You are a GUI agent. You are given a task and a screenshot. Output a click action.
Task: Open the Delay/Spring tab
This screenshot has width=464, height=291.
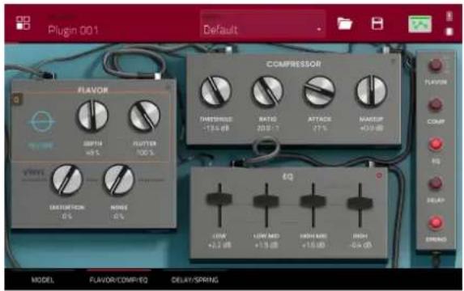(195, 280)
